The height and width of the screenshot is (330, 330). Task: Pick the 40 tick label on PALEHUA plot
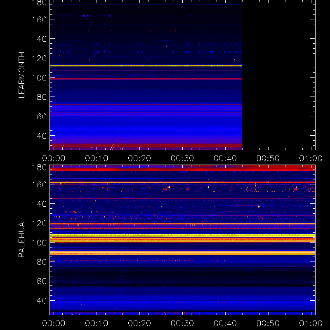click(x=42, y=301)
